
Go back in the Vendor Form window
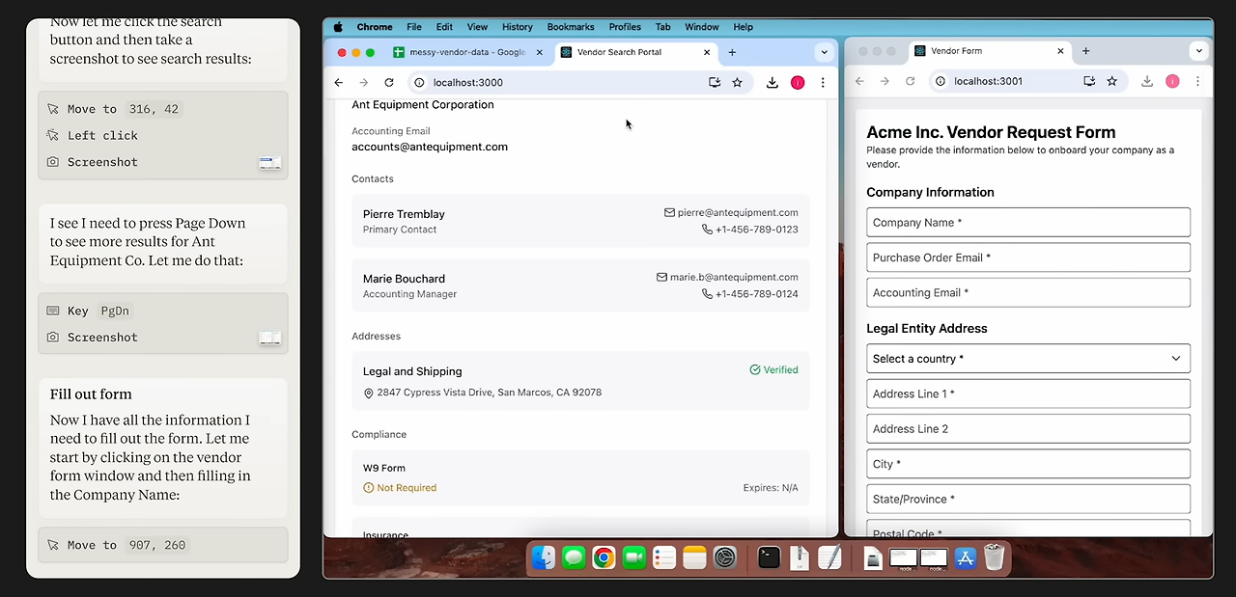[859, 82]
